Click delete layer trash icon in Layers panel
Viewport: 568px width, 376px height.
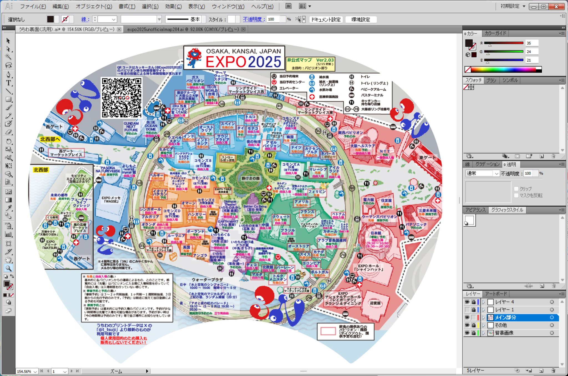pyautogui.click(x=553, y=370)
